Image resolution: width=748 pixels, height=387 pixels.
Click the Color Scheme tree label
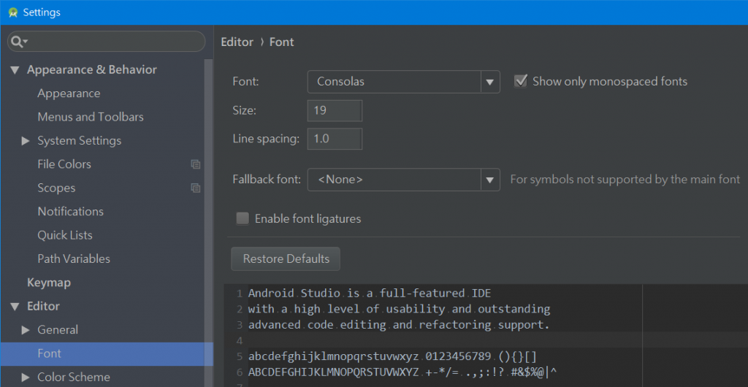(x=74, y=378)
